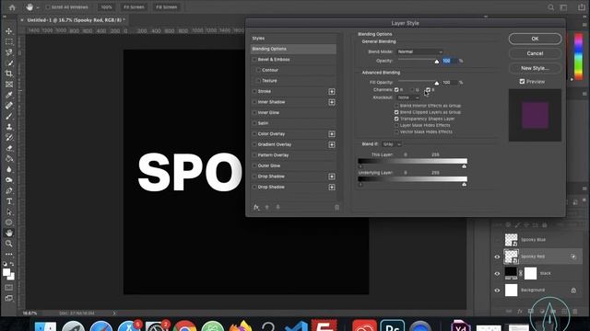The width and height of the screenshot is (590, 331).
Task: Select the Spooky Blue layer thumbnail
Action: [x=511, y=240]
